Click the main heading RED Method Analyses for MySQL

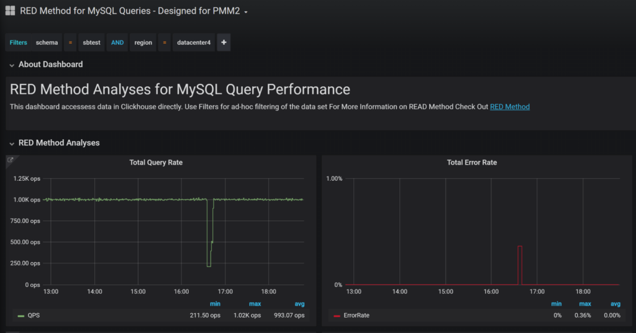click(x=179, y=89)
